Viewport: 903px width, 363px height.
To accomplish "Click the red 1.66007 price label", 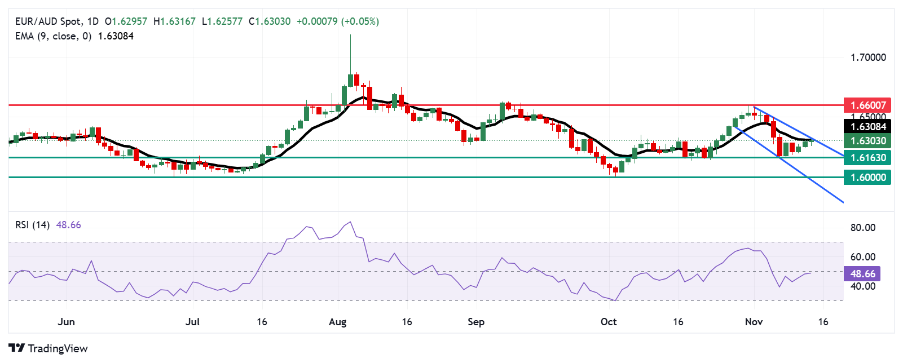I will pos(868,105).
